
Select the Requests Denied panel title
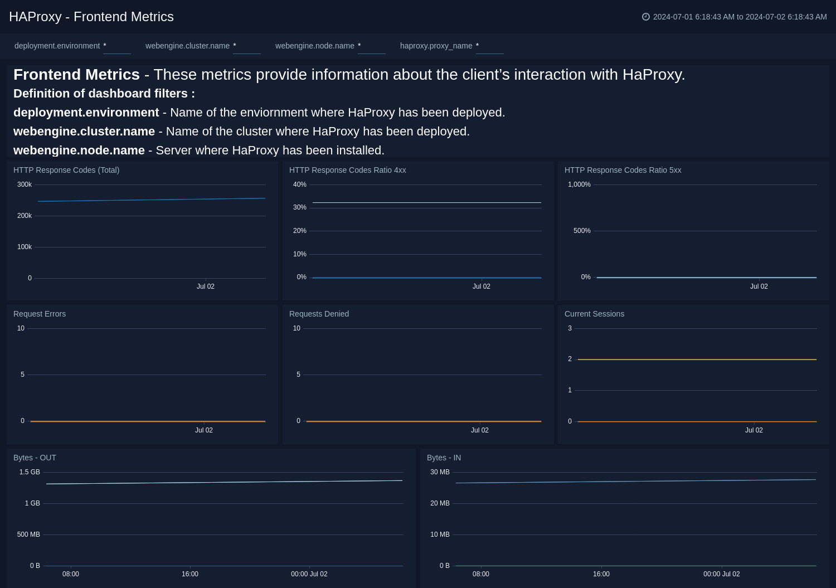click(x=319, y=314)
